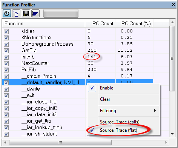Screen dimensions: 178x148
Task: Close the Function Profiler window
Action: coord(173,5)
